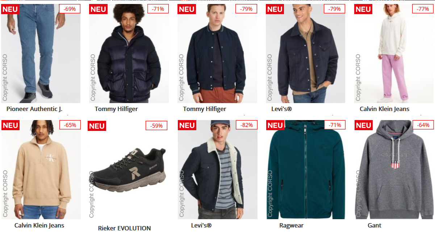
Task: Select the teal Ragwear jacket image
Action: [x=305, y=170]
